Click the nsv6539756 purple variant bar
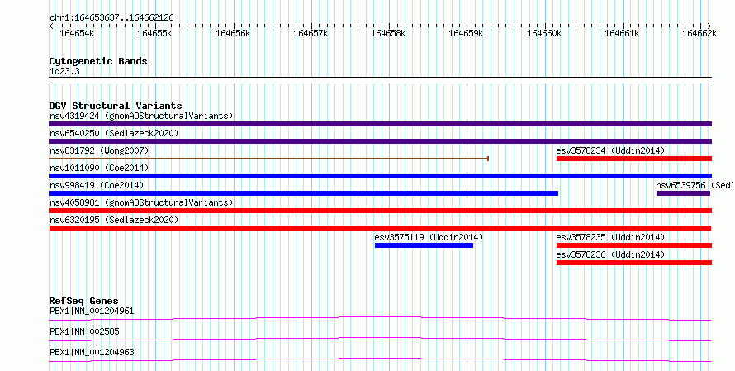735x371 pixels. pos(684,193)
